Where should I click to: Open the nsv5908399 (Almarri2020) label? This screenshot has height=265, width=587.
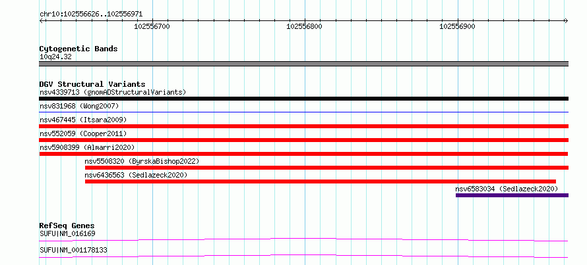click(x=87, y=147)
